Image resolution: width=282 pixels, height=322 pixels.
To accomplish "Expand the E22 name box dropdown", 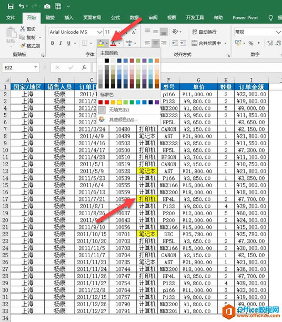I will tap(36, 67).
